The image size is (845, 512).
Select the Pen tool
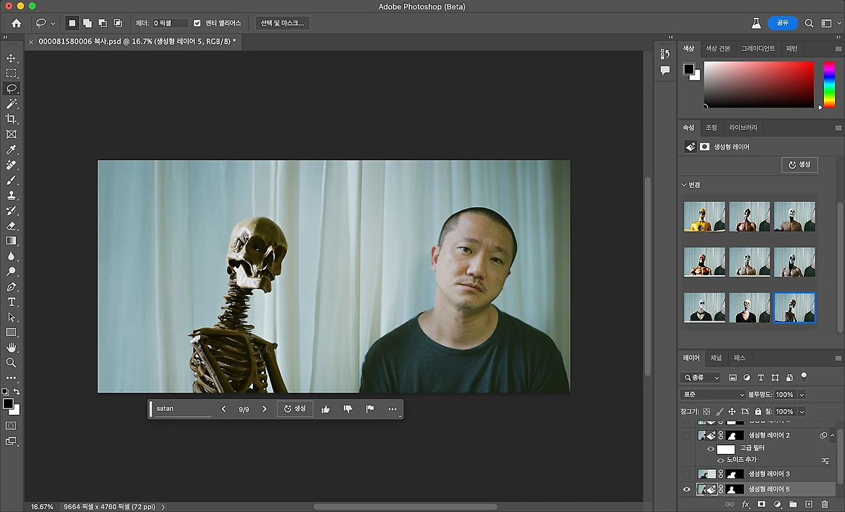[x=11, y=287]
